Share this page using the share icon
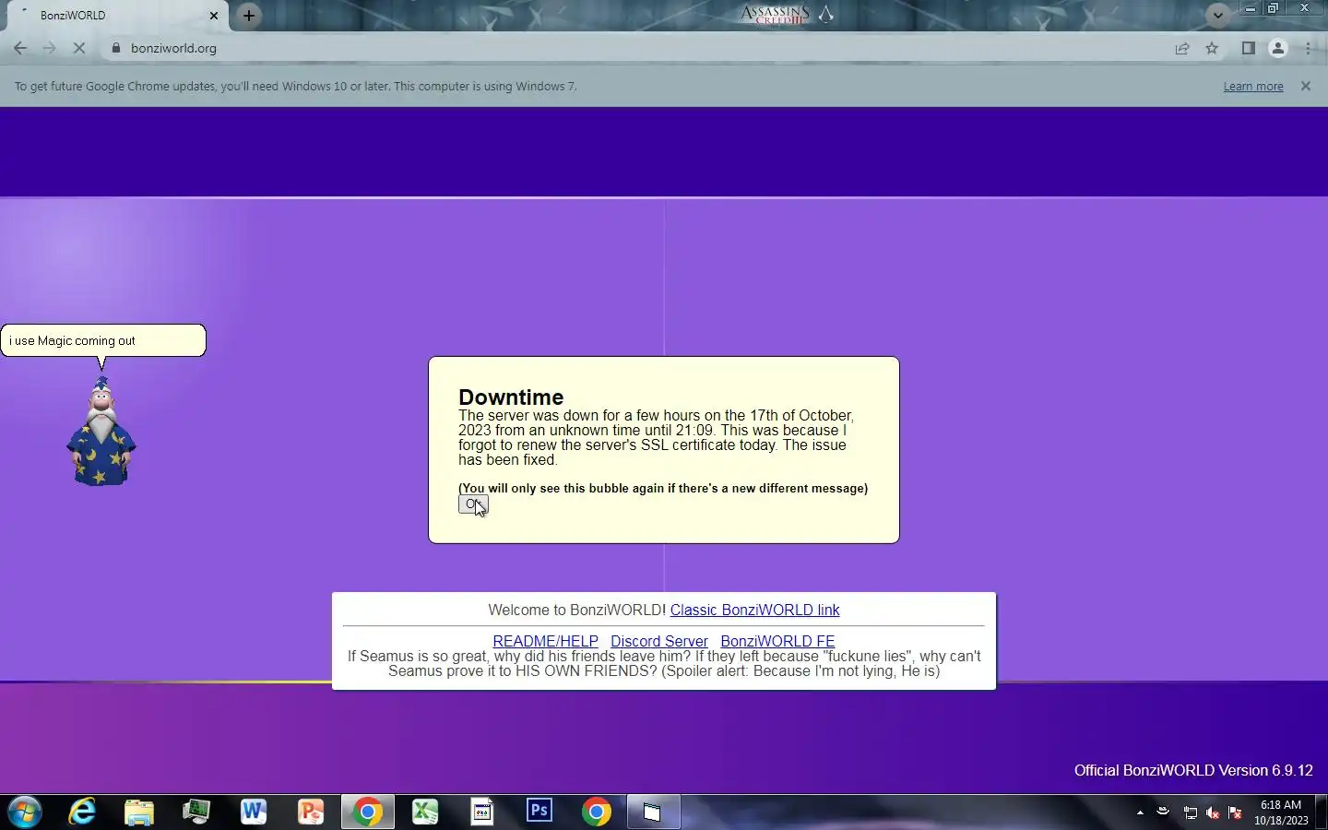Image resolution: width=1328 pixels, height=830 pixels. pyautogui.click(x=1181, y=48)
